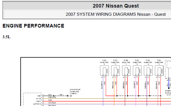The height and width of the screenshot is (106, 171).
Task: Click the RED/BLK wire label under Injector 1
Action: click(x=124, y=85)
